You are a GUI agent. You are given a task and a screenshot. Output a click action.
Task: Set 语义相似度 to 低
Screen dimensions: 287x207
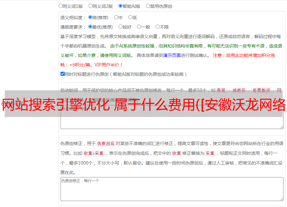[x=130, y=17]
